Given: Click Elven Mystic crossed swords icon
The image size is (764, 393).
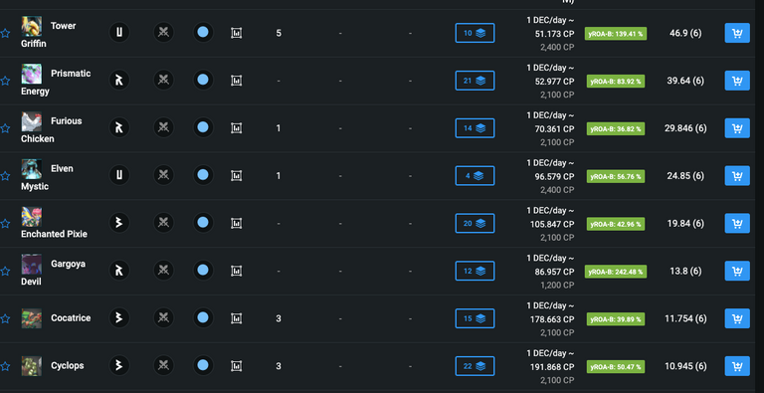Looking at the screenshot, I should pos(164,175).
